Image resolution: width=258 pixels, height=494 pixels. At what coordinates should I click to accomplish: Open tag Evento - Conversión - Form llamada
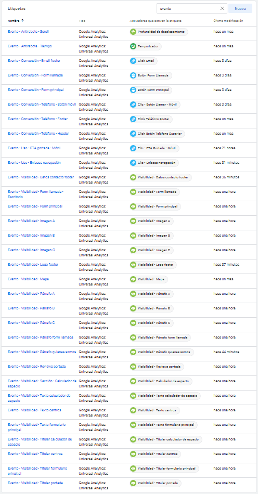(35, 75)
